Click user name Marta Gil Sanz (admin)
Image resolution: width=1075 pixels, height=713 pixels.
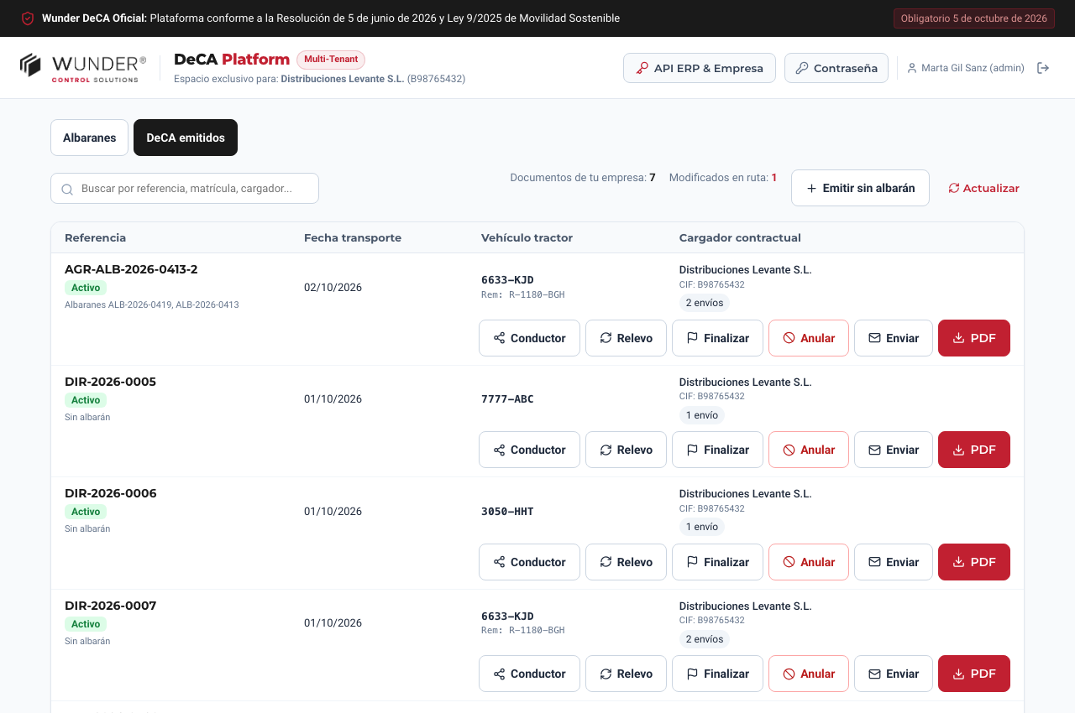973,68
